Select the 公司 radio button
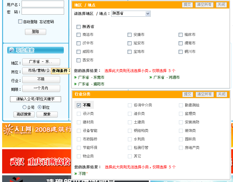 [24, 107]
